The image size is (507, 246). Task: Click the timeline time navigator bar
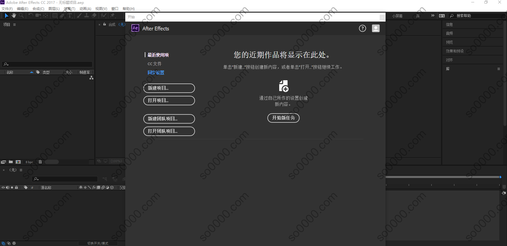coord(443,177)
